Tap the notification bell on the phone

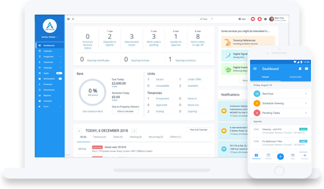(x=300, y=69)
